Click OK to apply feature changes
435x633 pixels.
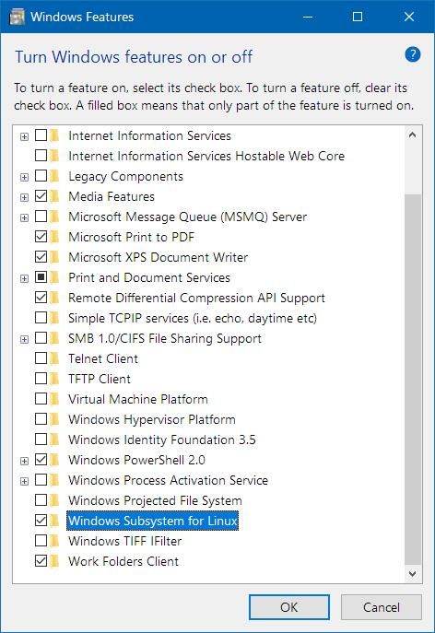(x=289, y=607)
